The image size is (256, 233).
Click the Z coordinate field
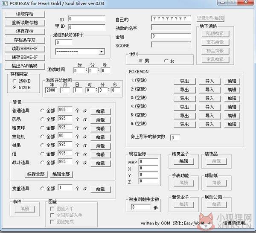coord(148,181)
